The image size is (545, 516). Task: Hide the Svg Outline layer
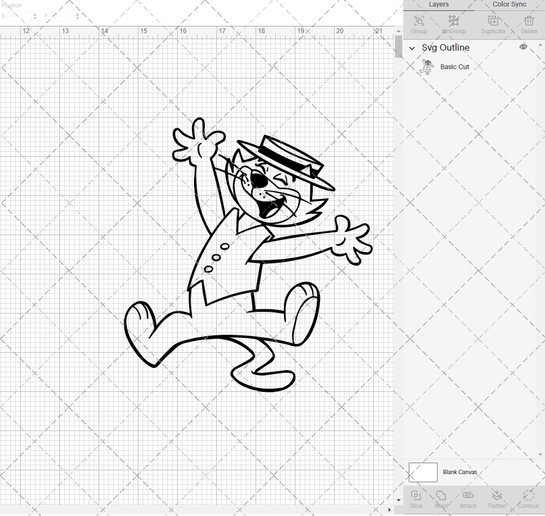pyautogui.click(x=523, y=47)
